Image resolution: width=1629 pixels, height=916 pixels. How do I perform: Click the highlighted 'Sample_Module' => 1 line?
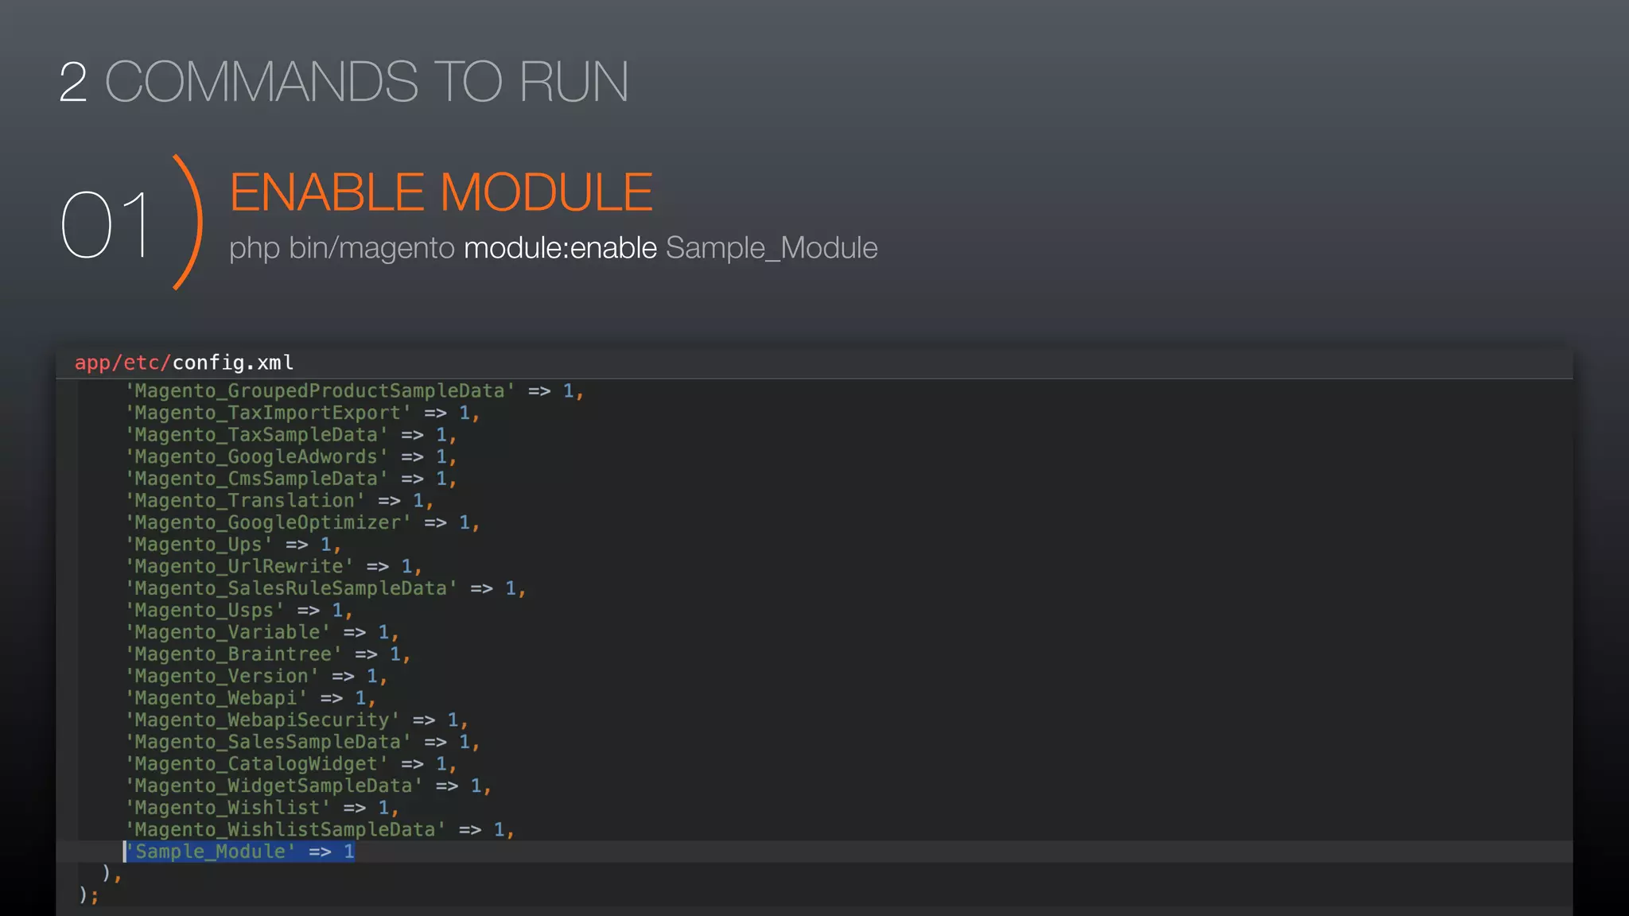(x=239, y=852)
